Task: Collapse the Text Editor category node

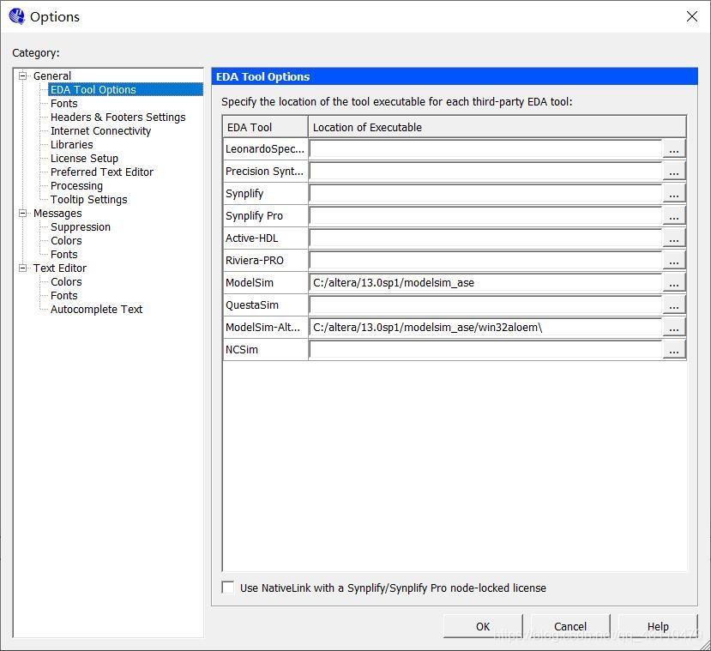Action: (x=22, y=268)
